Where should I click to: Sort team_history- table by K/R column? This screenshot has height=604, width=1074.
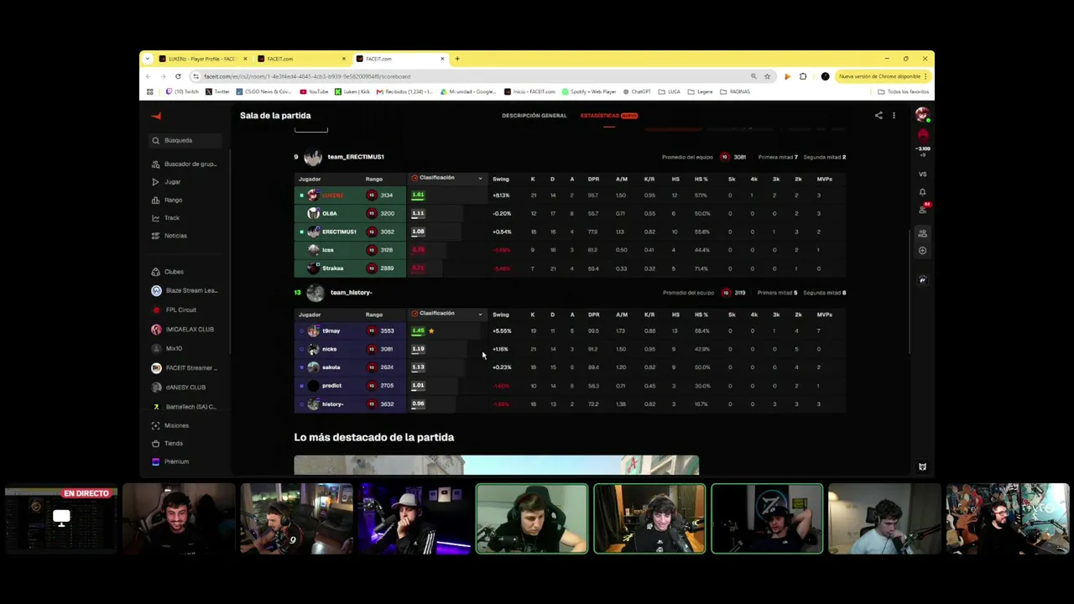pos(649,315)
